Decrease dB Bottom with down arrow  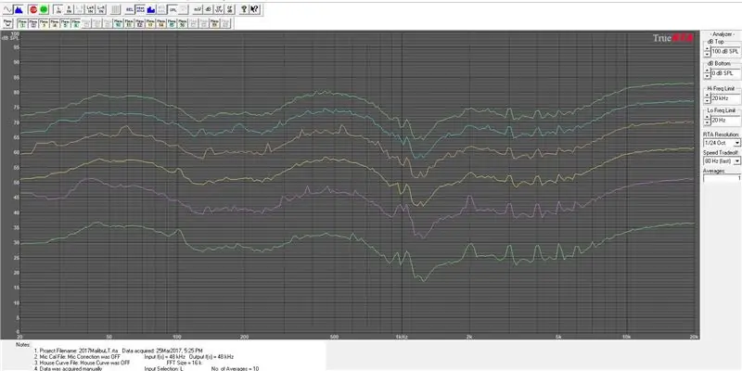(x=707, y=75)
